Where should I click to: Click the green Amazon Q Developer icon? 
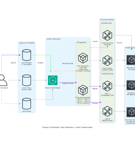coord(53,80)
